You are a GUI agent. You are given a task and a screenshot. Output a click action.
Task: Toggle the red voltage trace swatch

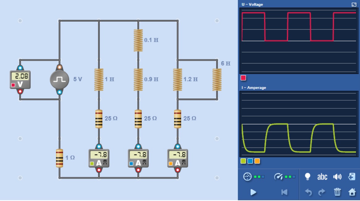click(x=243, y=78)
